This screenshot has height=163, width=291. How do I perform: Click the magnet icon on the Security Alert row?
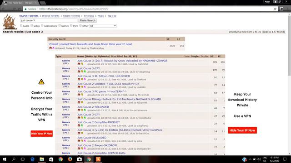[50, 48]
